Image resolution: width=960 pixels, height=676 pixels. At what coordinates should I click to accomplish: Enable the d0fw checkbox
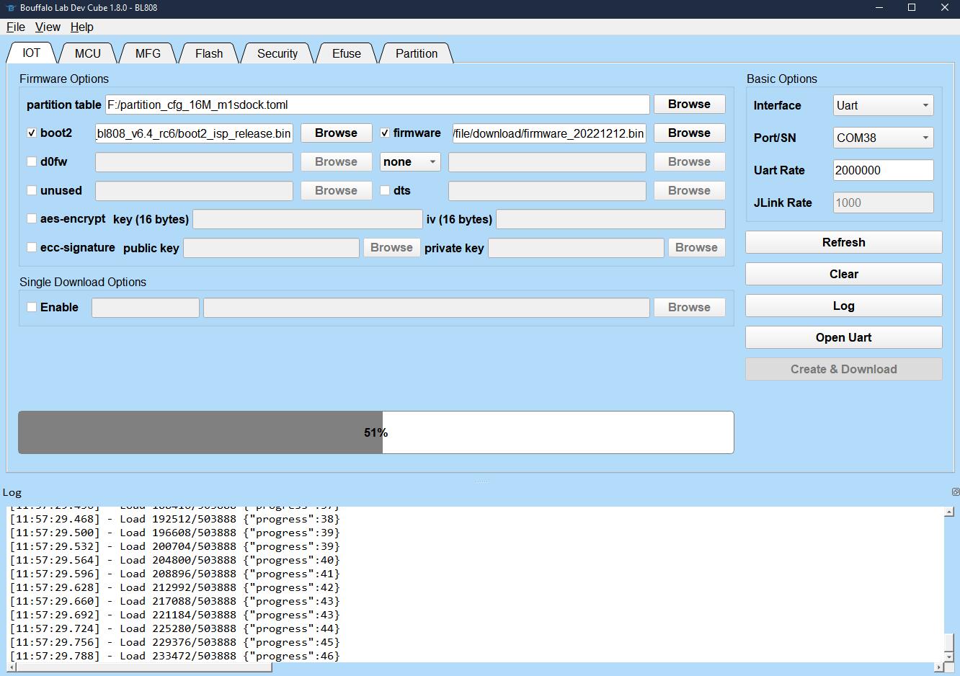click(32, 162)
